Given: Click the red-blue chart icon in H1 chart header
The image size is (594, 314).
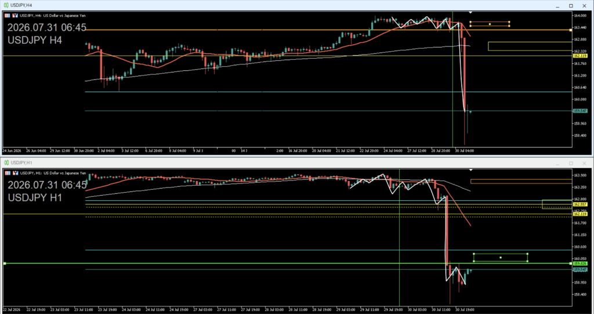Looking at the screenshot, I should click(x=15, y=173).
